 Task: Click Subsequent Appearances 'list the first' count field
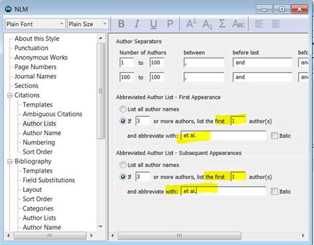pyautogui.click(x=238, y=177)
